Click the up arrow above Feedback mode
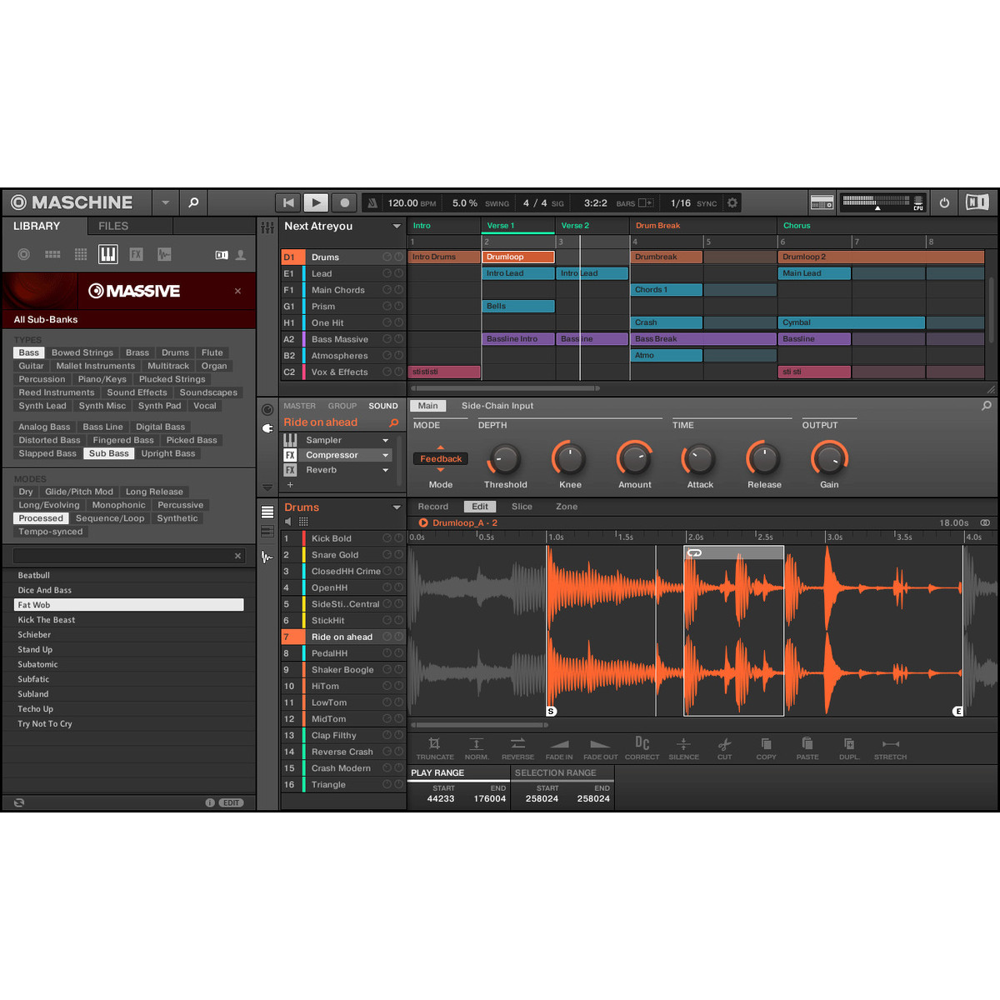1000x1000 pixels. click(x=441, y=447)
